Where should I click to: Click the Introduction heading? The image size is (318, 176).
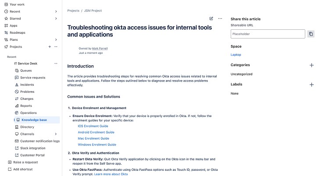[x=81, y=66]
